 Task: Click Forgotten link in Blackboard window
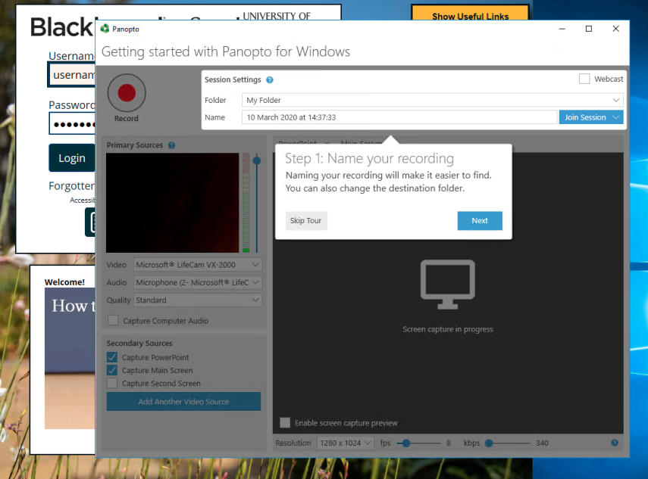tap(72, 185)
